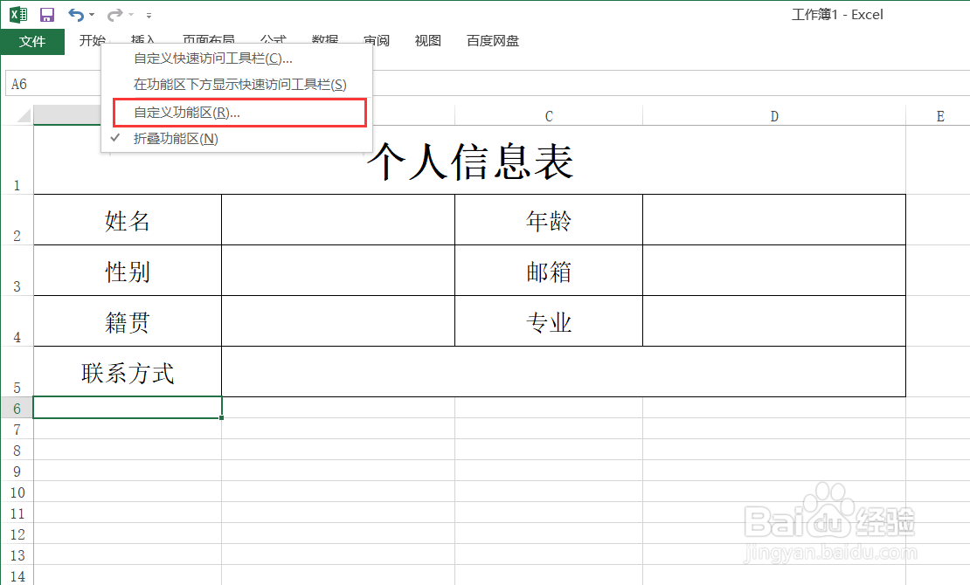The image size is (970, 585).
Task: Select row 2 header
Action: (17, 220)
